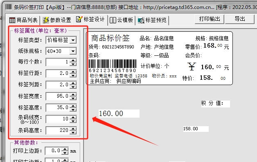
Task: Decrease 条码高度 with down arrow
Action: [x=73, y=132]
